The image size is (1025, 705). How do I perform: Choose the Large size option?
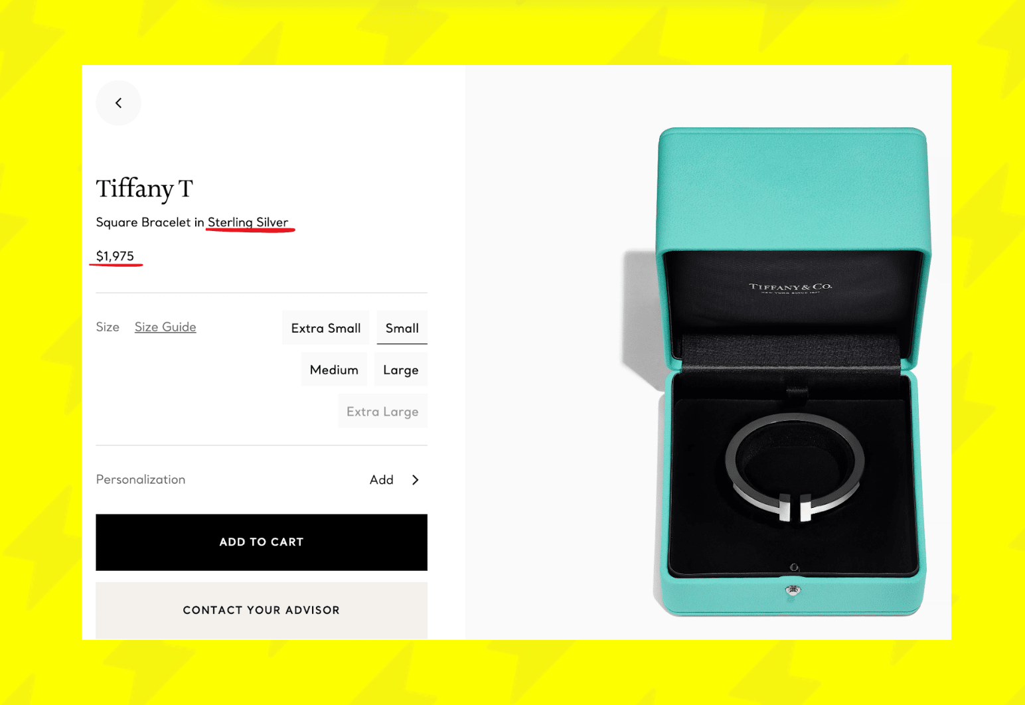tap(401, 370)
